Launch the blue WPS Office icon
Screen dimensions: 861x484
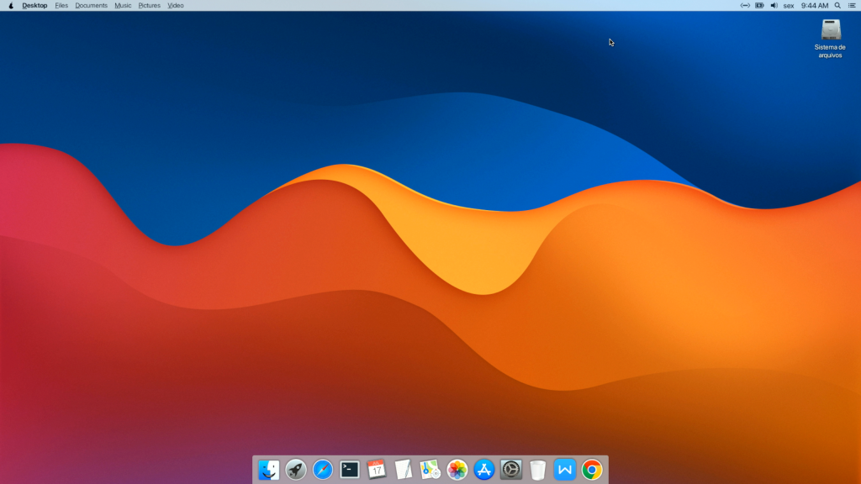[565, 470]
